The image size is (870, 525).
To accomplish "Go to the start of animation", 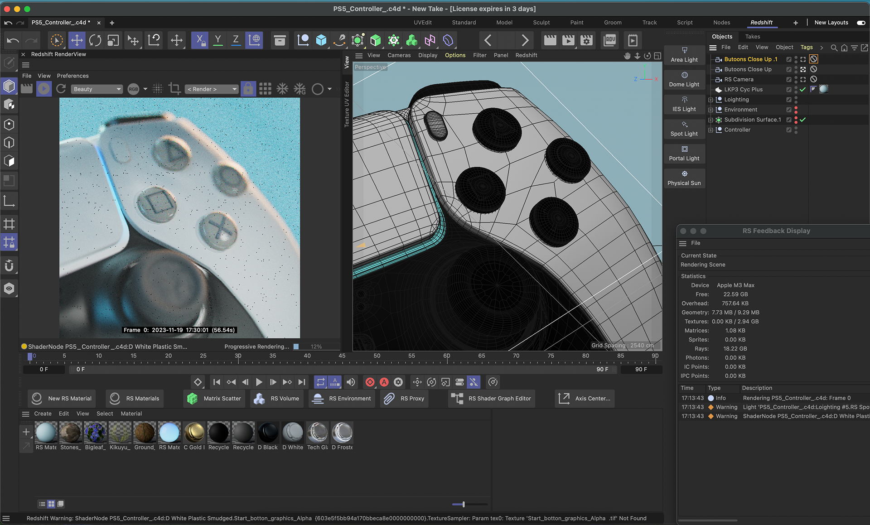I will click(217, 382).
